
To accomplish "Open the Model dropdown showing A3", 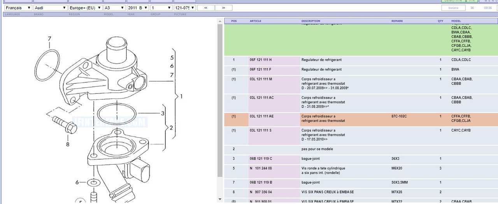I will pos(114,8).
